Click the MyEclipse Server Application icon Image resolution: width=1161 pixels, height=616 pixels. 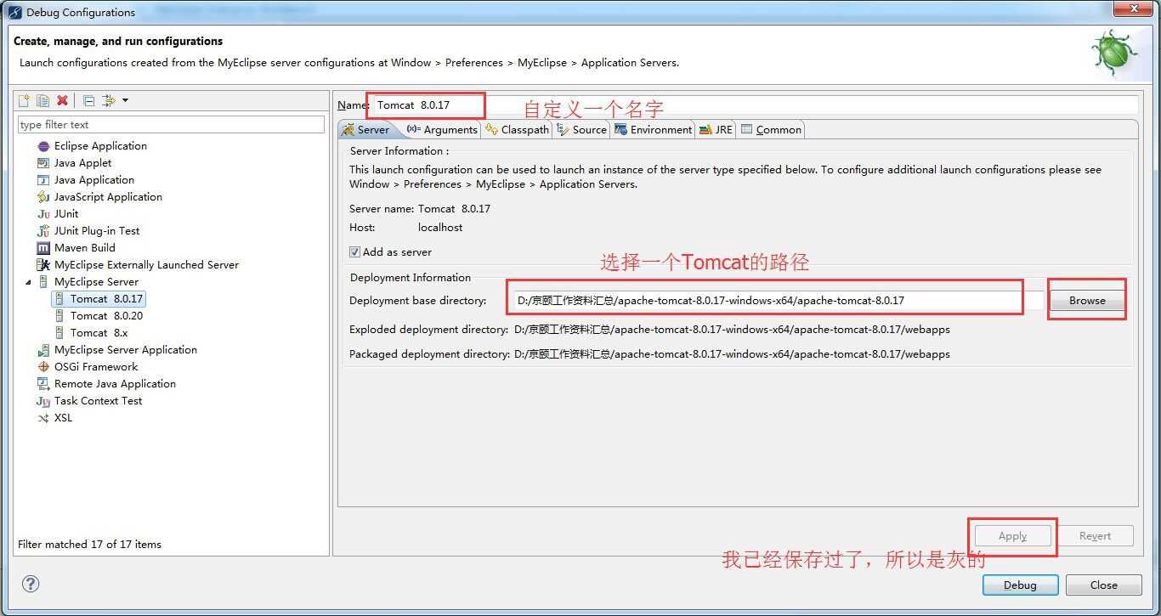pyautogui.click(x=43, y=350)
